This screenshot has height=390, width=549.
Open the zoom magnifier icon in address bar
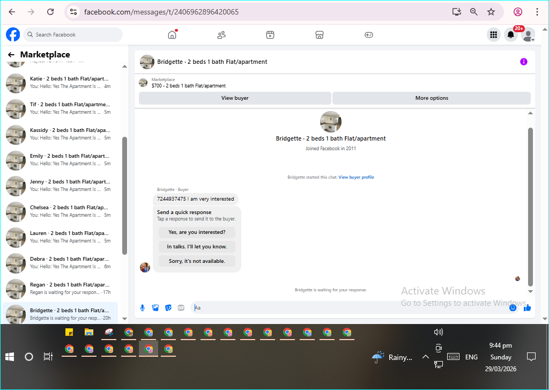click(474, 12)
